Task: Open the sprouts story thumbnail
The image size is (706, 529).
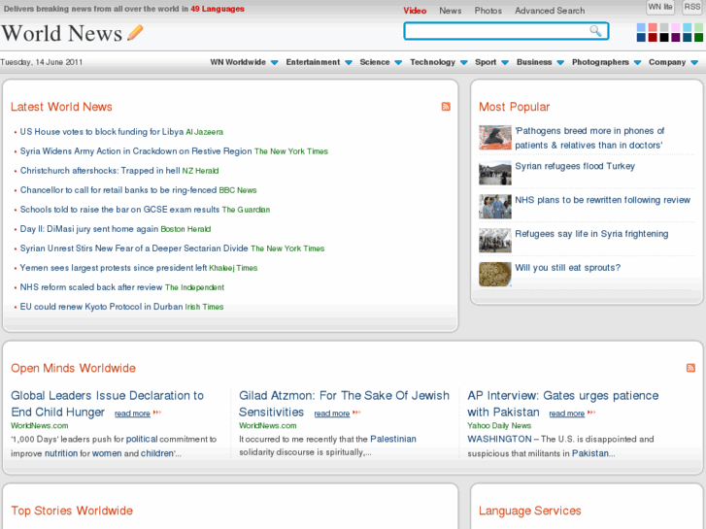Action: [495, 274]
